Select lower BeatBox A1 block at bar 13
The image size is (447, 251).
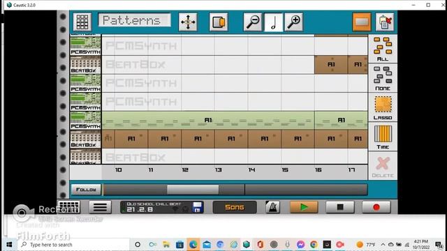click(231, 139)
